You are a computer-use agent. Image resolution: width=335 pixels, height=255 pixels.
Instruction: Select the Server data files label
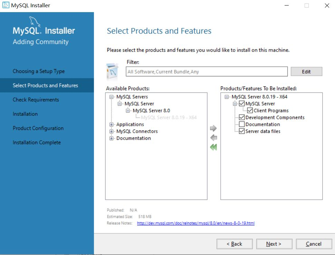pos(263,131)
